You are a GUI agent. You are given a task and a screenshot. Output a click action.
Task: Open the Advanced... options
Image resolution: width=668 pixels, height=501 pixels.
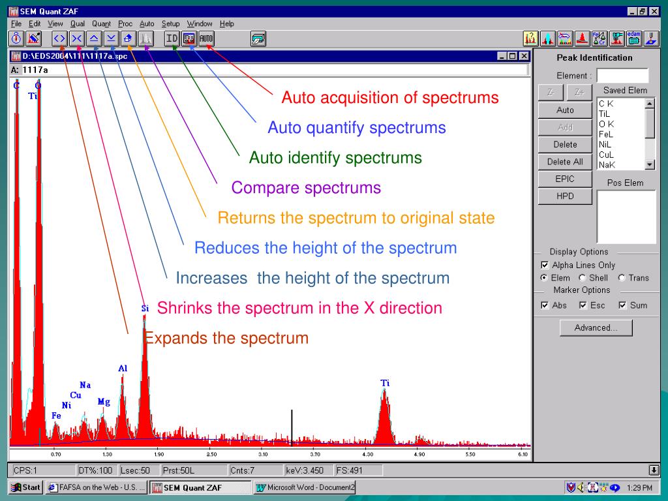pos(596,327)
